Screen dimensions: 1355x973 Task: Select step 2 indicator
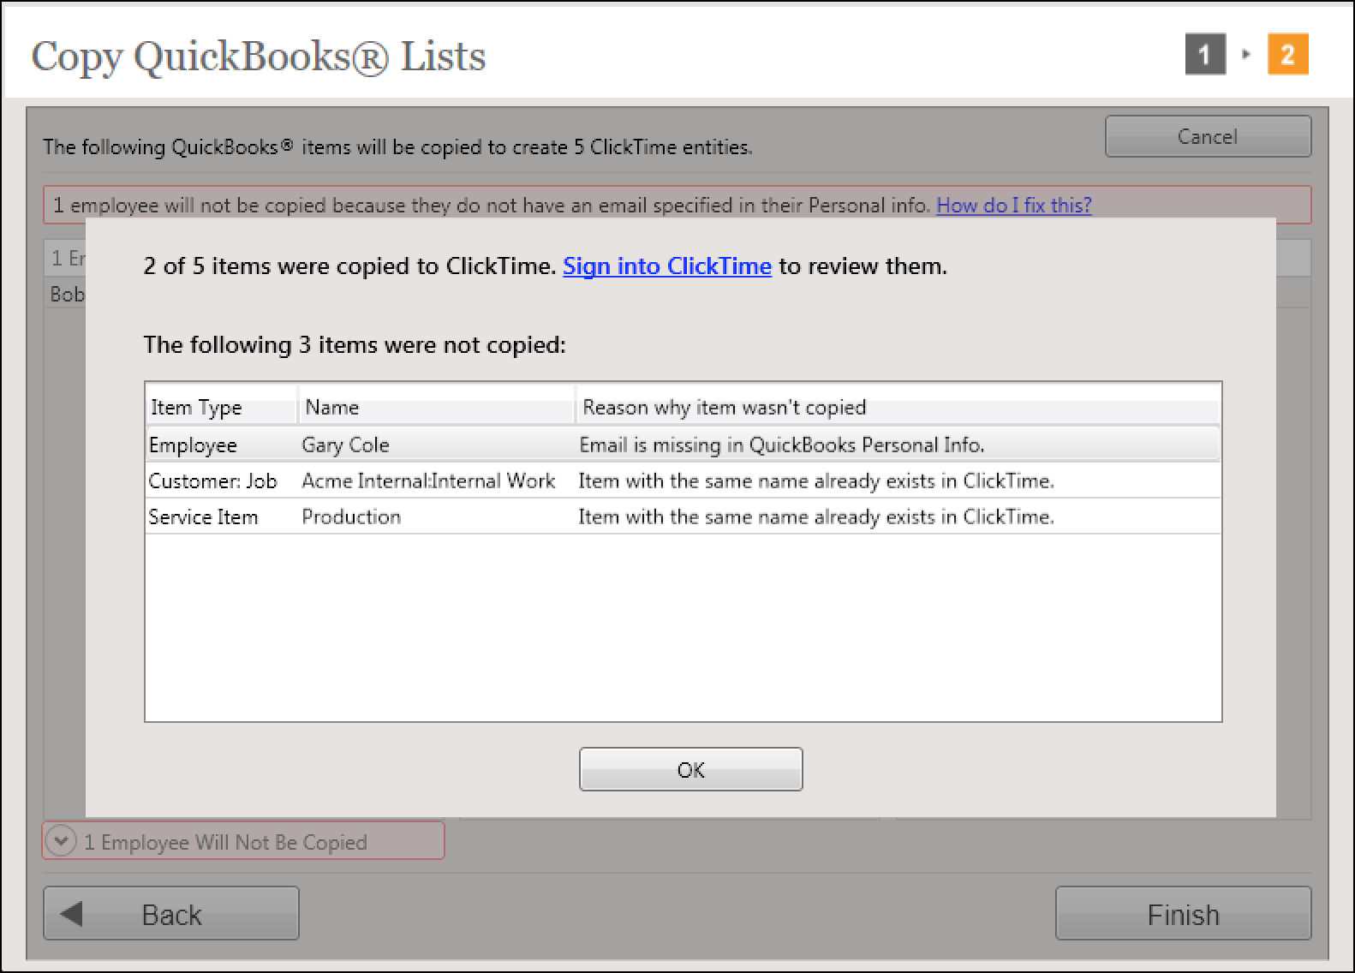pos(1287,55)
